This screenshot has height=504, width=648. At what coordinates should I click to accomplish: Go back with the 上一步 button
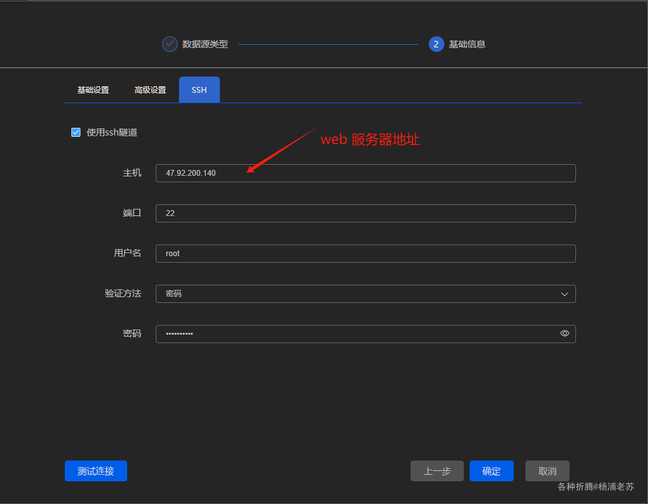pyautogui.click(x=437, y=471)
